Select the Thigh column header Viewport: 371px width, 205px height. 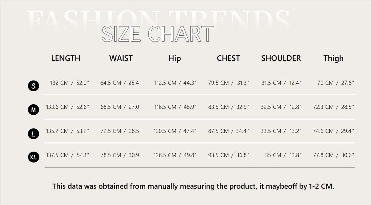[x=333, y=58]
